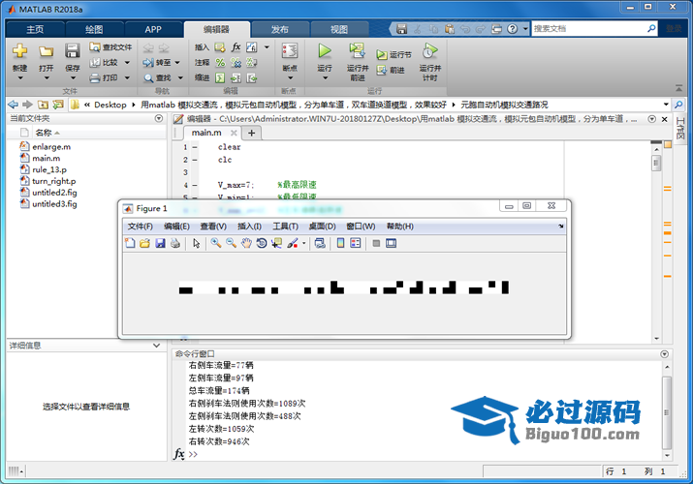Switch to the Publish (发布) ribbon tab

[280, 30]
